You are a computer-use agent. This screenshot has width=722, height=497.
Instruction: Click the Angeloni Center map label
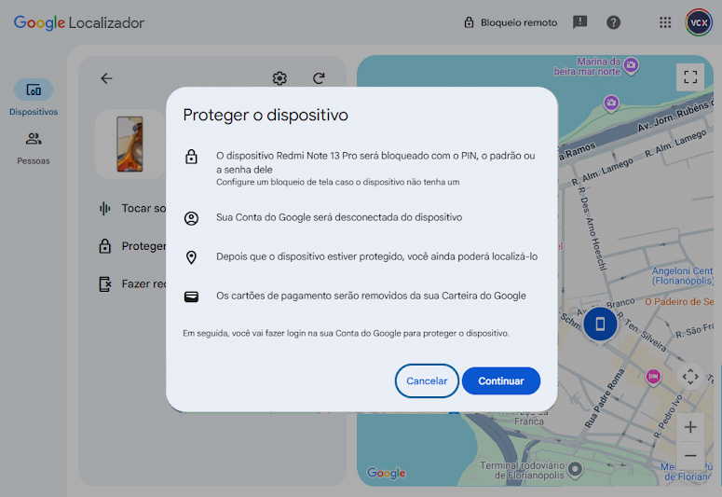[x=683, y=276]
